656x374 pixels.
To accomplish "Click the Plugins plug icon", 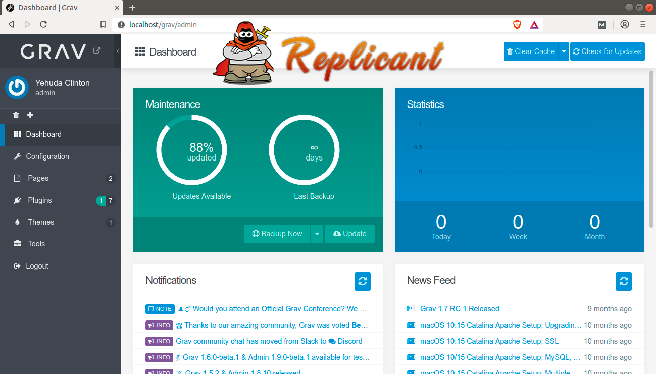I will point(17,200).
